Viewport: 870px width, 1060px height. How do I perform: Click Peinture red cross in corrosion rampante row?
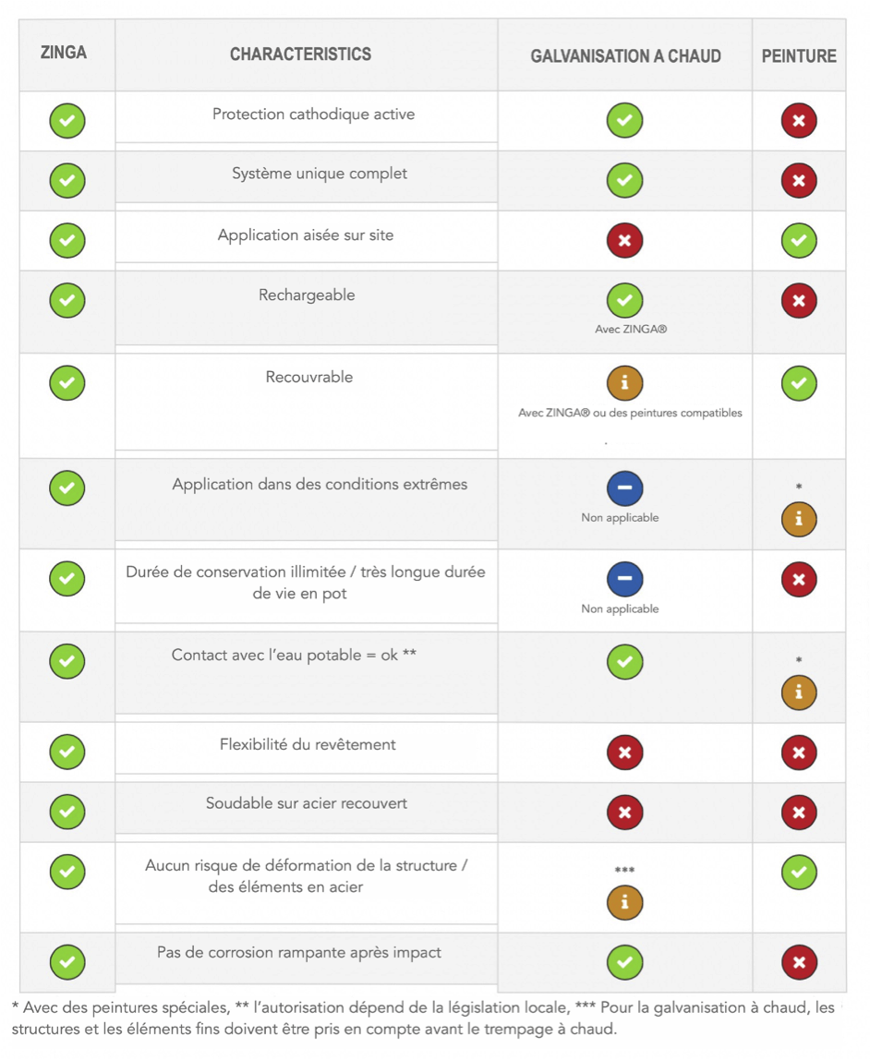[799, 962]
